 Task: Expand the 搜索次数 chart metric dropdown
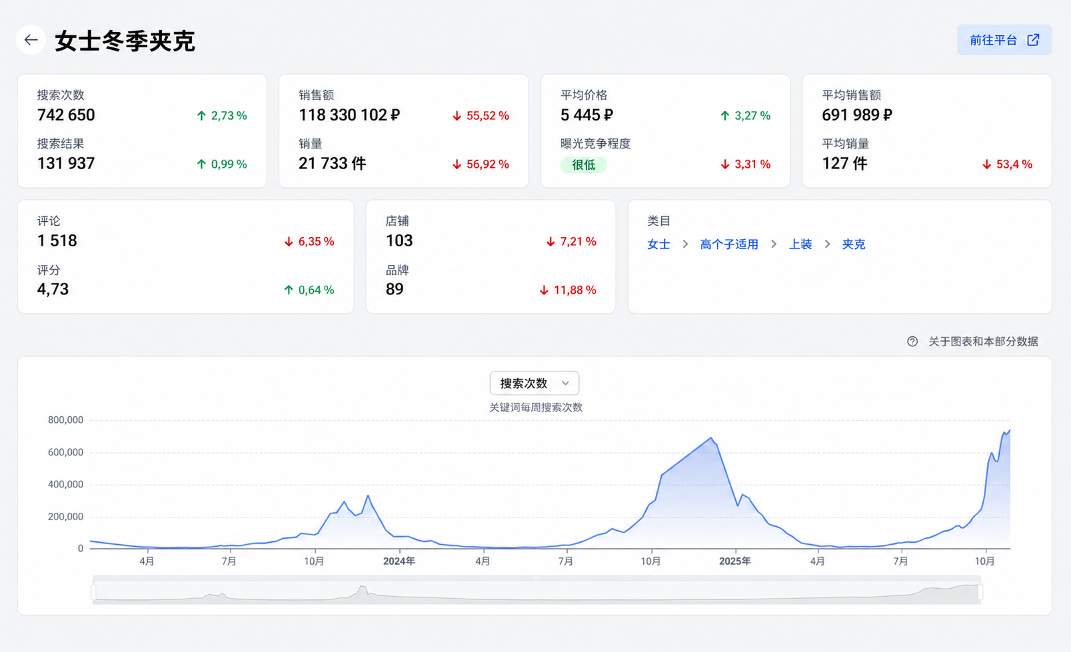point(535,383)
